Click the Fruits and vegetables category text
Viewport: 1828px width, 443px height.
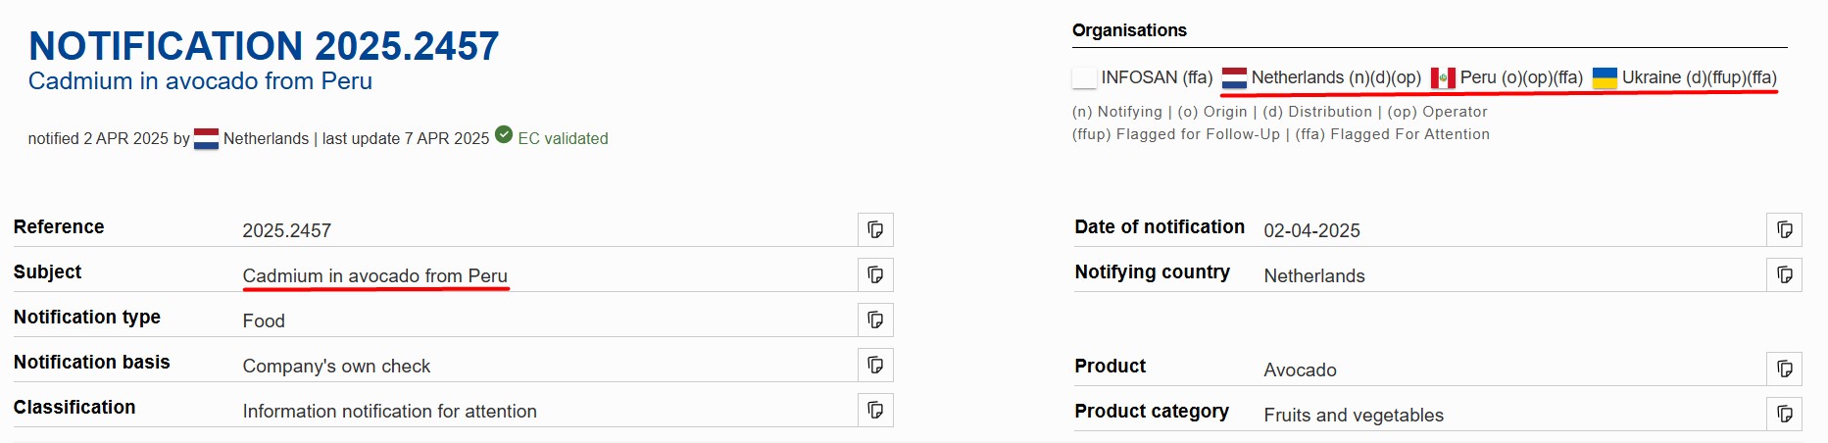pyautogui.click(x=1353, y=415)
